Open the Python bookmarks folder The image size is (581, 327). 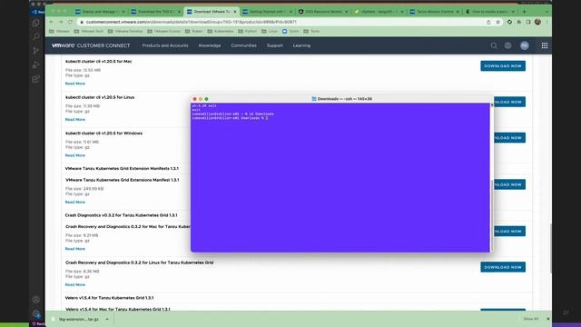click(x=248, y=31)
